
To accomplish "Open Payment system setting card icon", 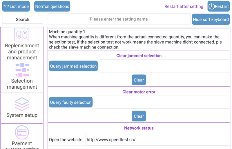I will point(22,132).
